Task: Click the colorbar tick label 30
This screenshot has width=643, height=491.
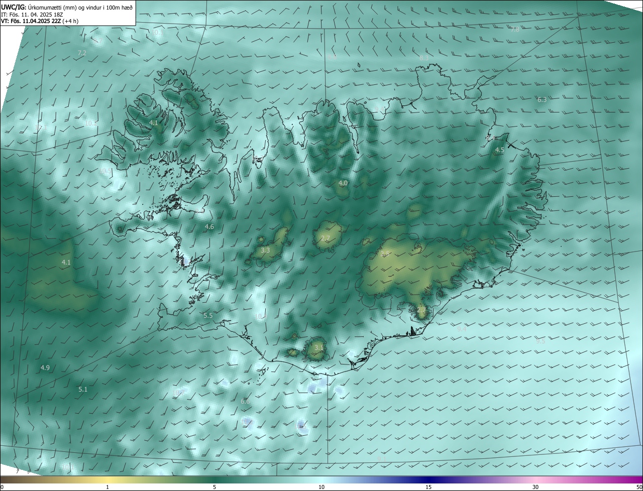Action: 535,487
